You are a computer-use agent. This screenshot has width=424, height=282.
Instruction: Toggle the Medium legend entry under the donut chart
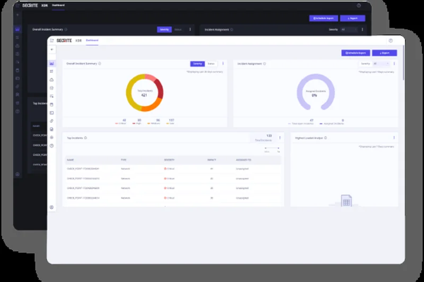pyautogui.click(x=154, y=123)
